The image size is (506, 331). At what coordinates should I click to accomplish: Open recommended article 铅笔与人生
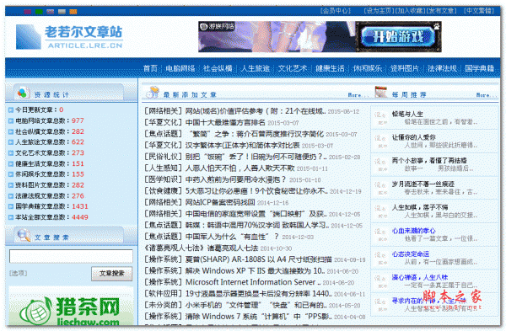pos(407,114)
